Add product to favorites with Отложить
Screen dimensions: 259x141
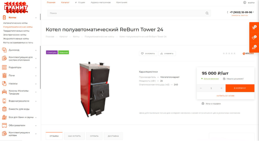[148, 54]
